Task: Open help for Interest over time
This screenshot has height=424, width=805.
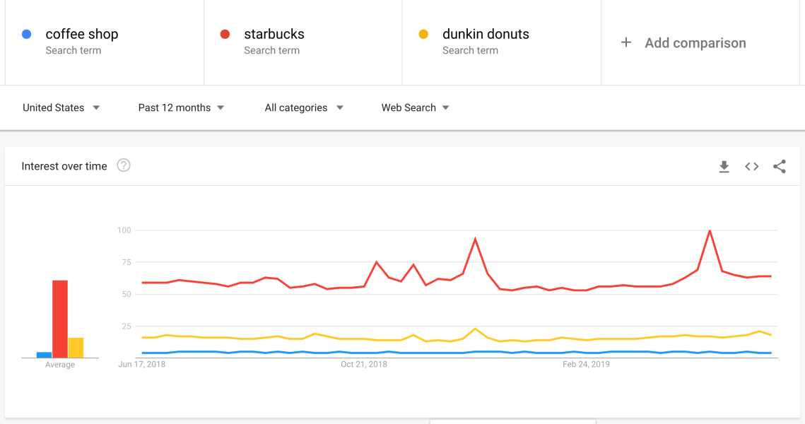Action: [x=124, y=165]
